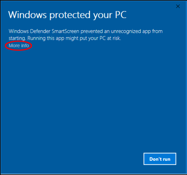Expand the warning with More info
Viewport: 187px width, 175px height.
click(x=19, y=46)
